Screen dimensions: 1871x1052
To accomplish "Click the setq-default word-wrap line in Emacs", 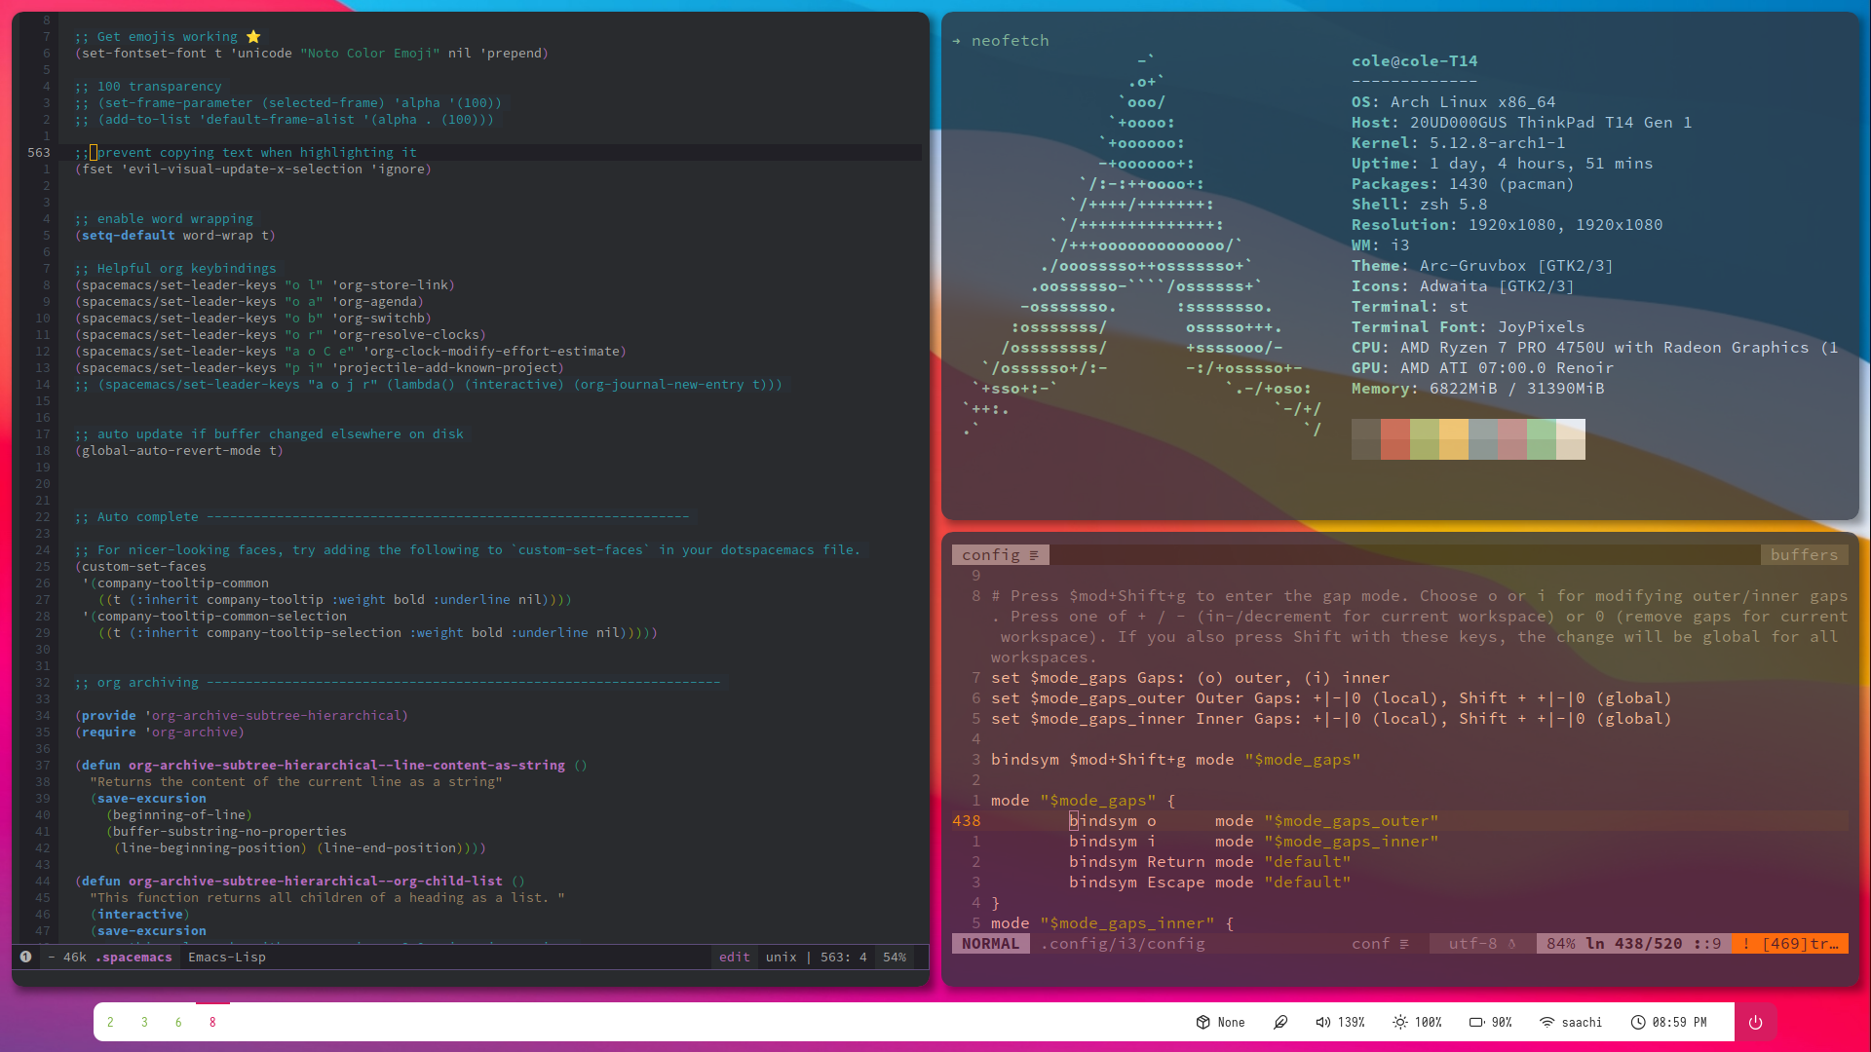I will click(x=175, y=236).
